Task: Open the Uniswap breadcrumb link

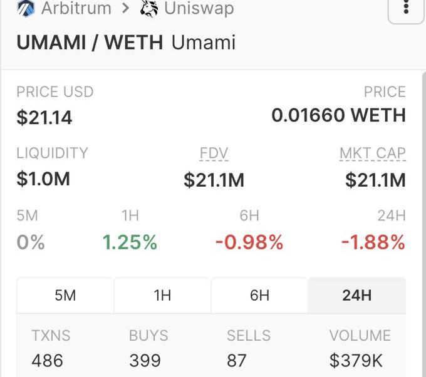Action: click(199, 8)
